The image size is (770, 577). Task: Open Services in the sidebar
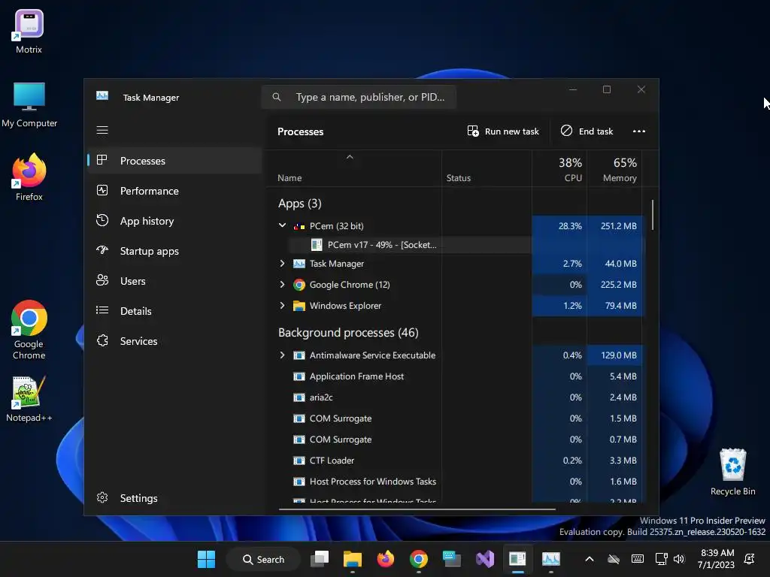tap(138, 341)
